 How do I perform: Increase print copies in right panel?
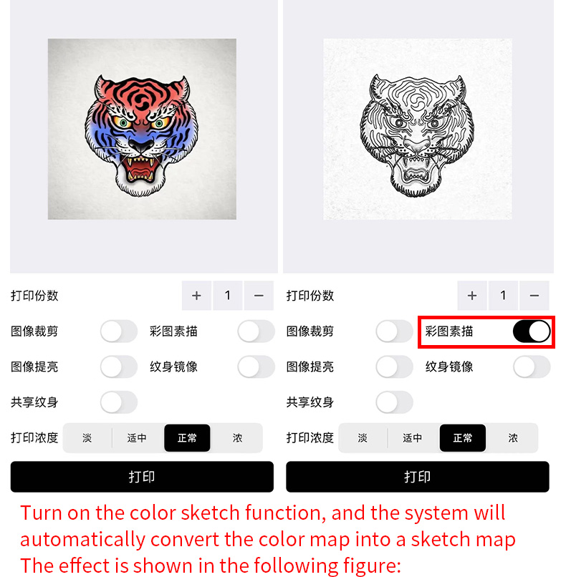[472, 296]
